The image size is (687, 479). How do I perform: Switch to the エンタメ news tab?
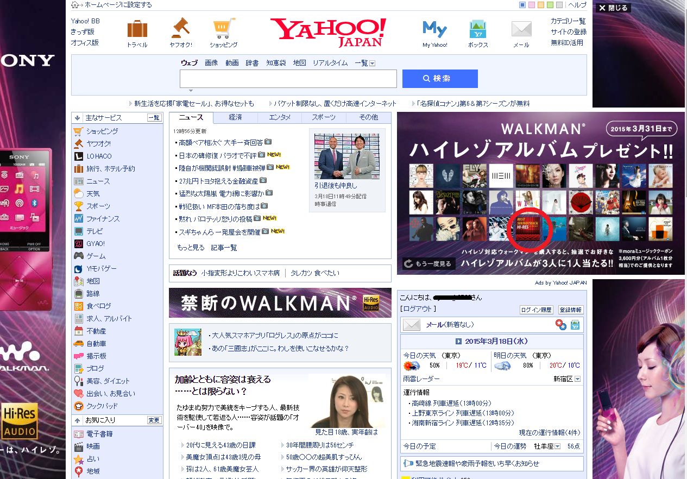click(x=280, y=117)
